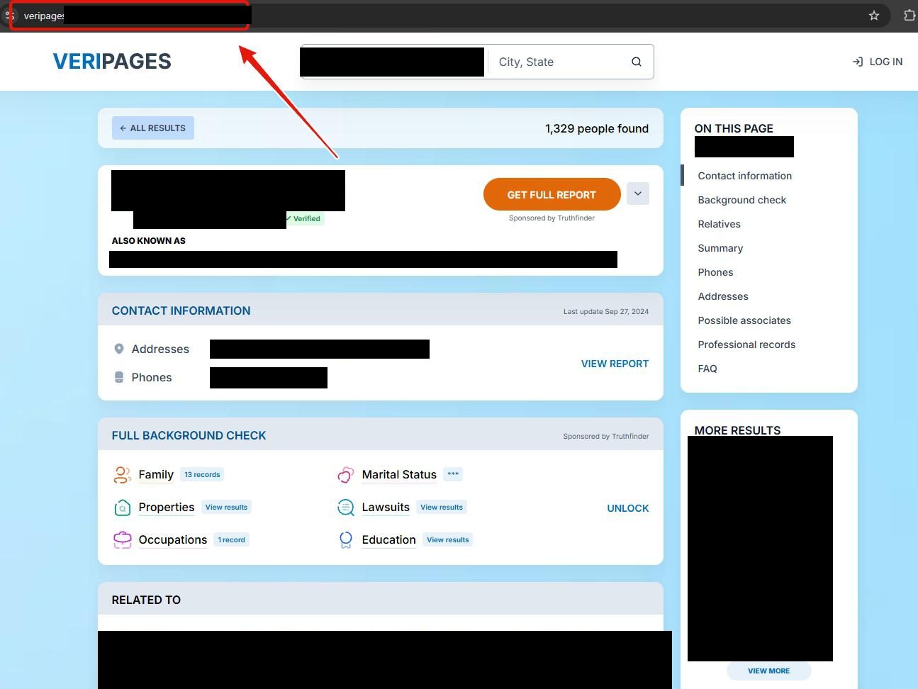Click the VERIPAGES logo
The width and height of the screenshot is (918, 689).
[112, 62]
